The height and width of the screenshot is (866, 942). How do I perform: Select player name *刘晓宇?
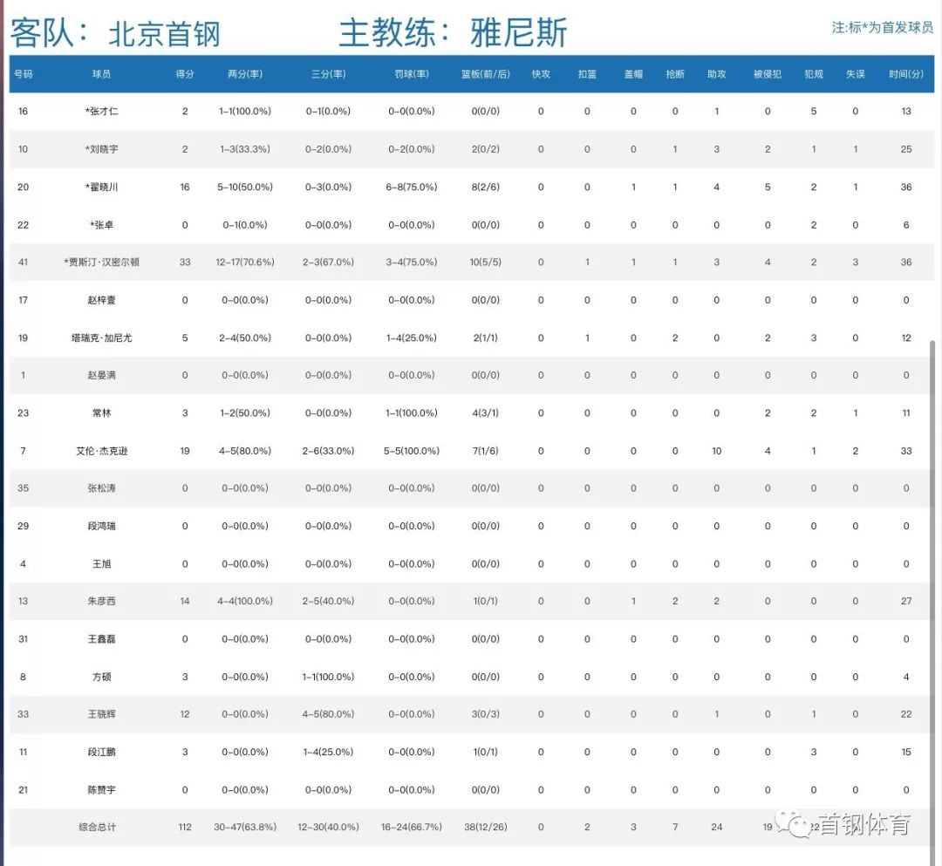pyautogui.click(x=101, y=149)
